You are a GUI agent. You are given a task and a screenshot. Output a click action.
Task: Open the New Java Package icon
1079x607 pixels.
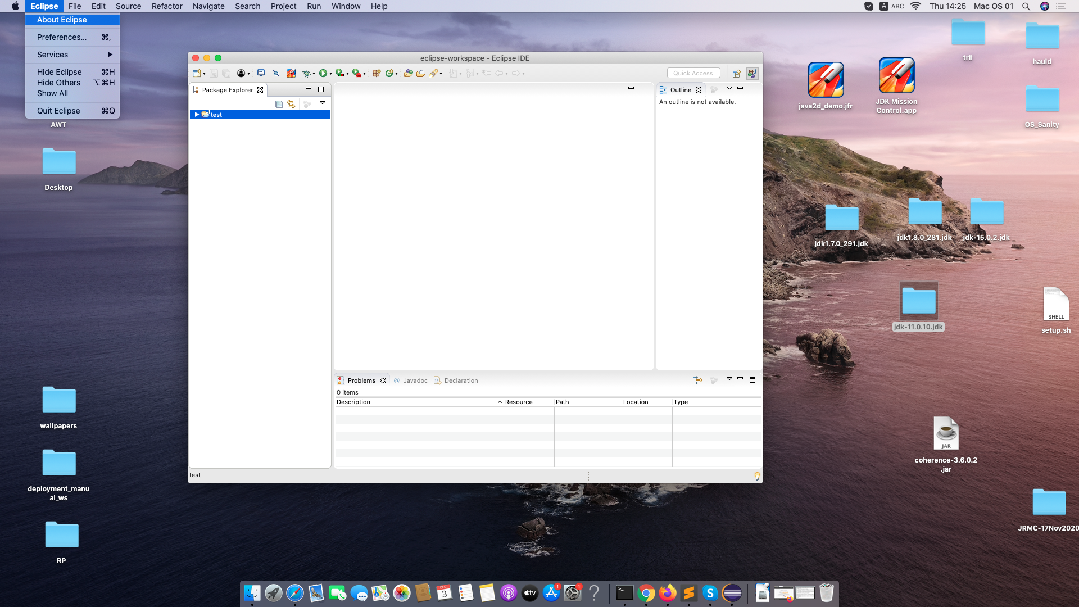coord(376,73)
